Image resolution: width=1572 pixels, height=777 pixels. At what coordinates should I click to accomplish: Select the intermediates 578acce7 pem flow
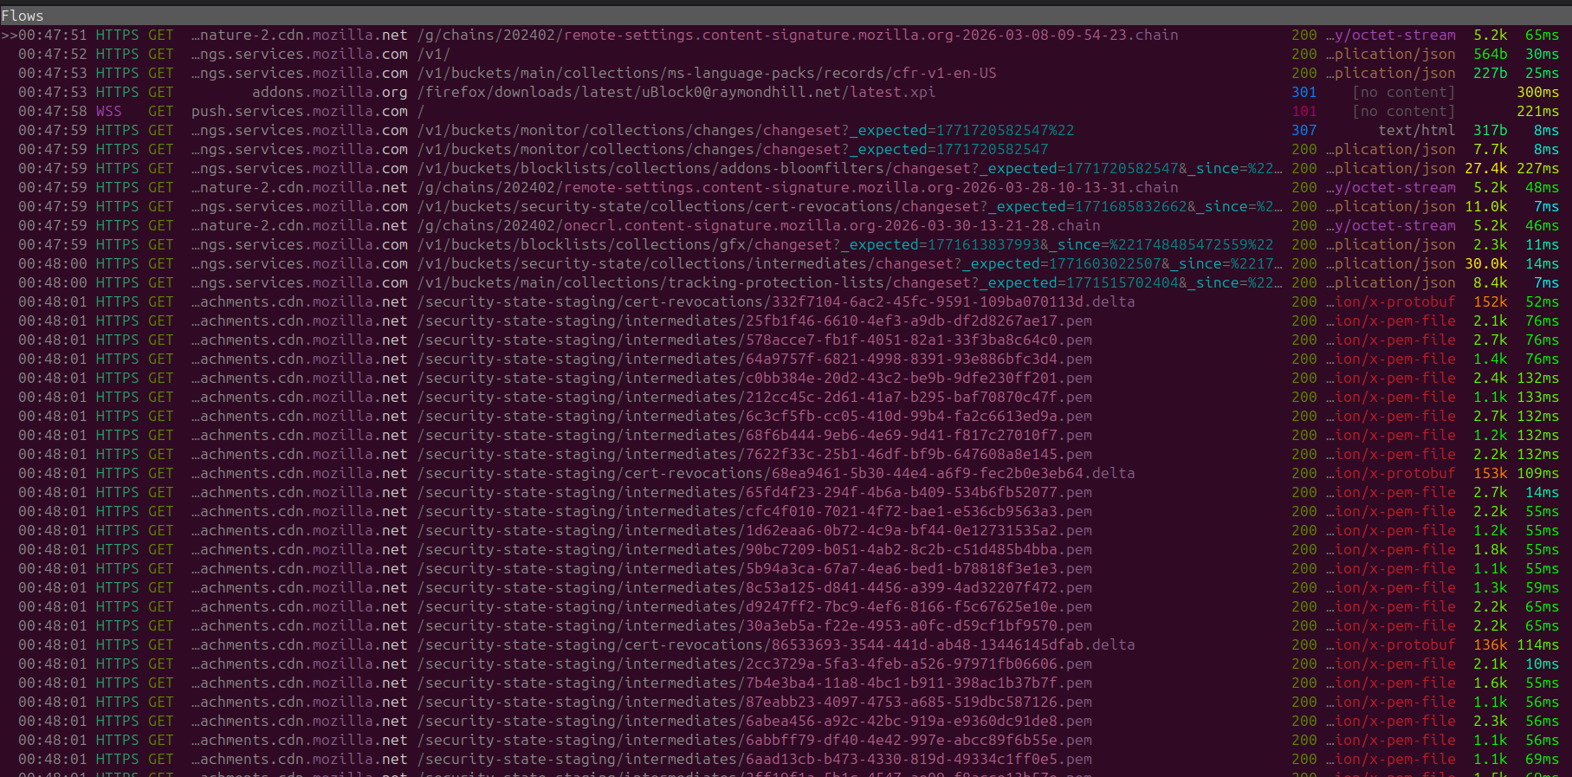point(786,340)
